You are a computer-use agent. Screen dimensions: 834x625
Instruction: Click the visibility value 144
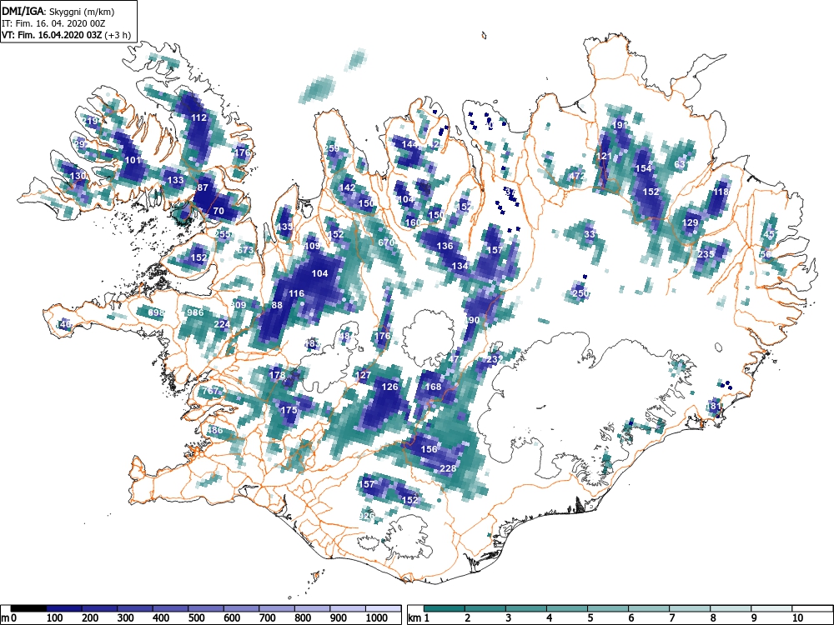[409, 144]
